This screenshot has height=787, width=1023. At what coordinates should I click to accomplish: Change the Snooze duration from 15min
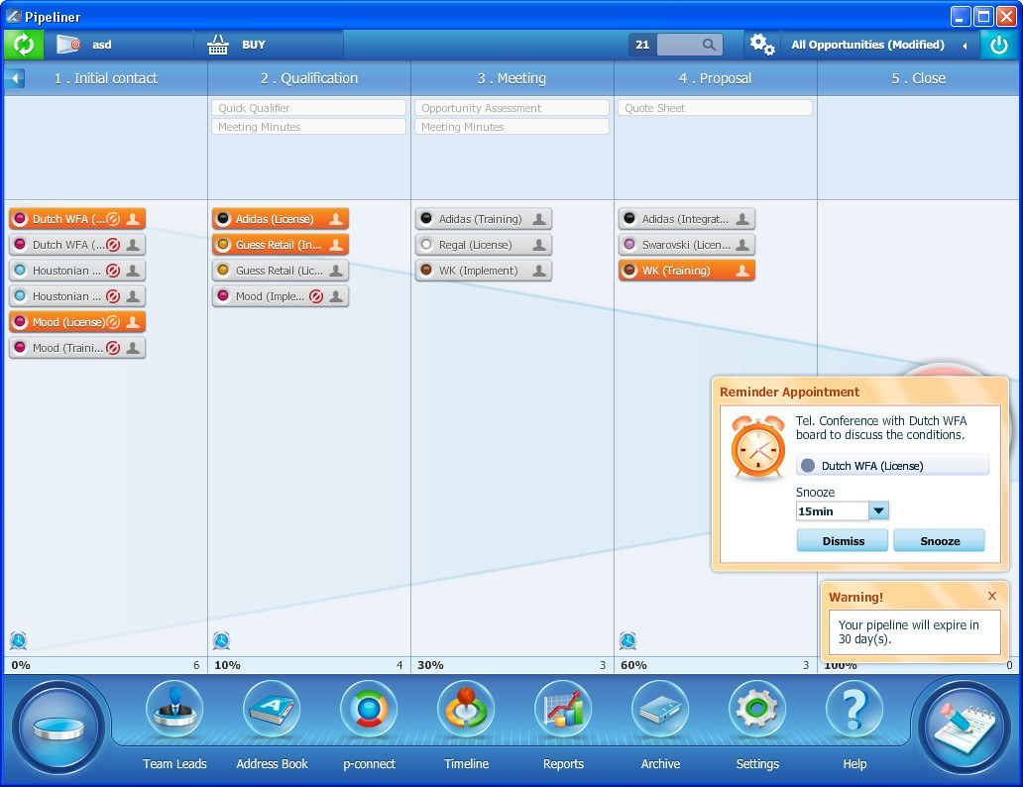click(x=878, y=510)
